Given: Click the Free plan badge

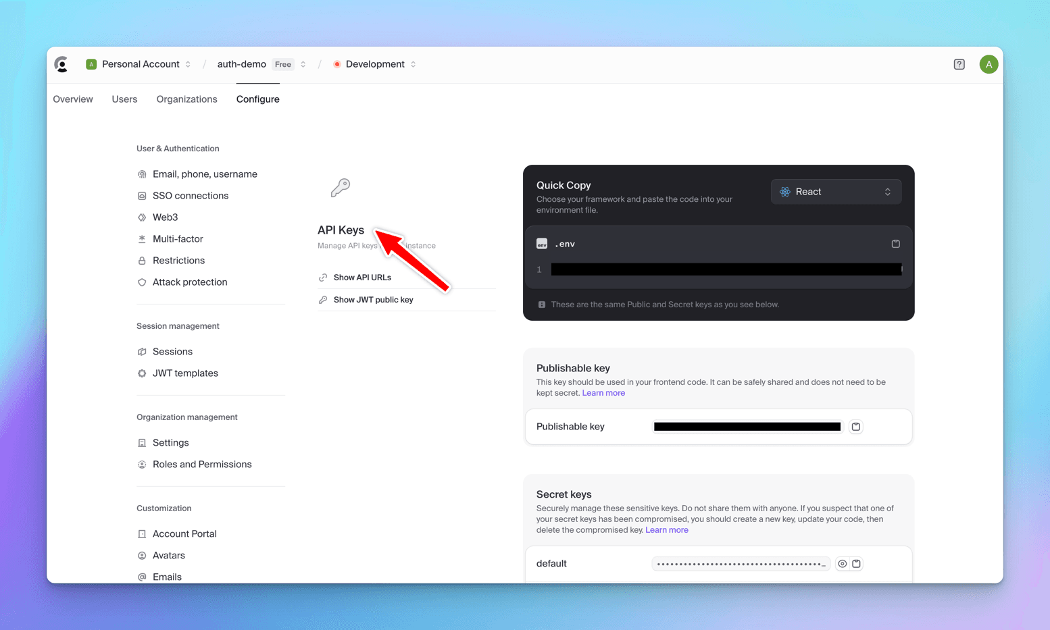Looking at the screenshot, I should (283, 65).
